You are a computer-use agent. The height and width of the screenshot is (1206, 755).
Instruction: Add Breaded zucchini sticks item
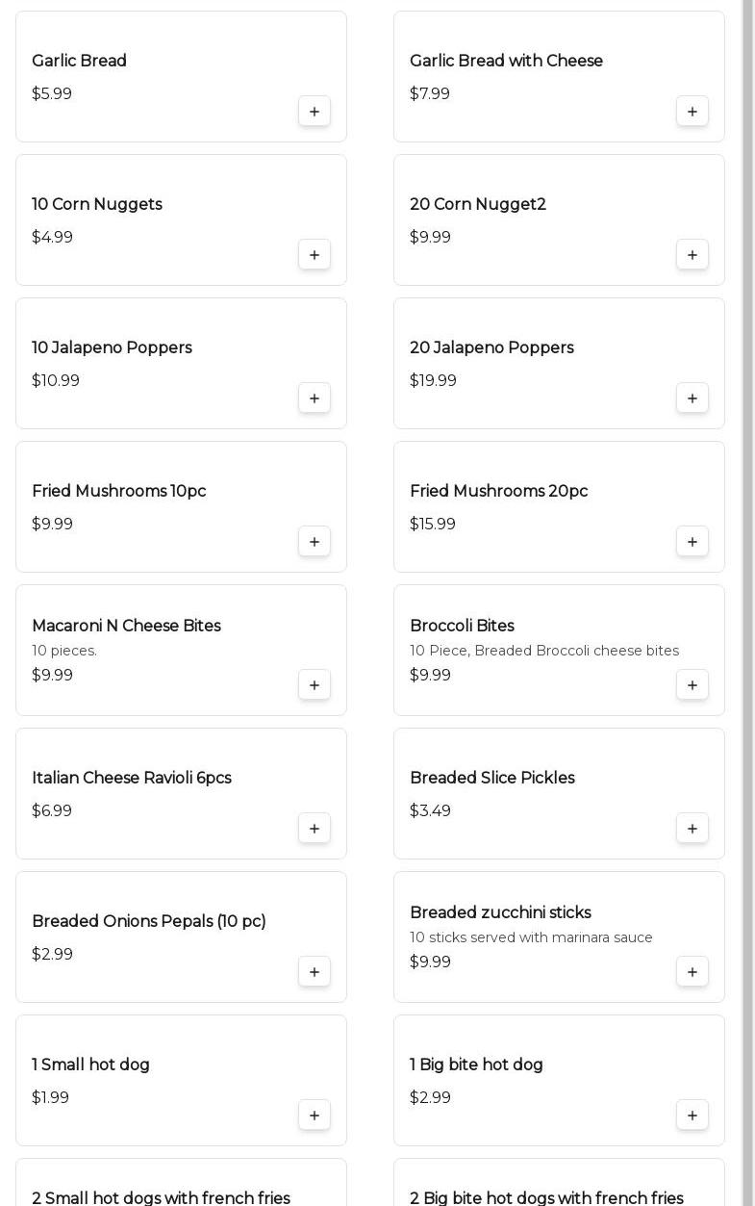692,972
